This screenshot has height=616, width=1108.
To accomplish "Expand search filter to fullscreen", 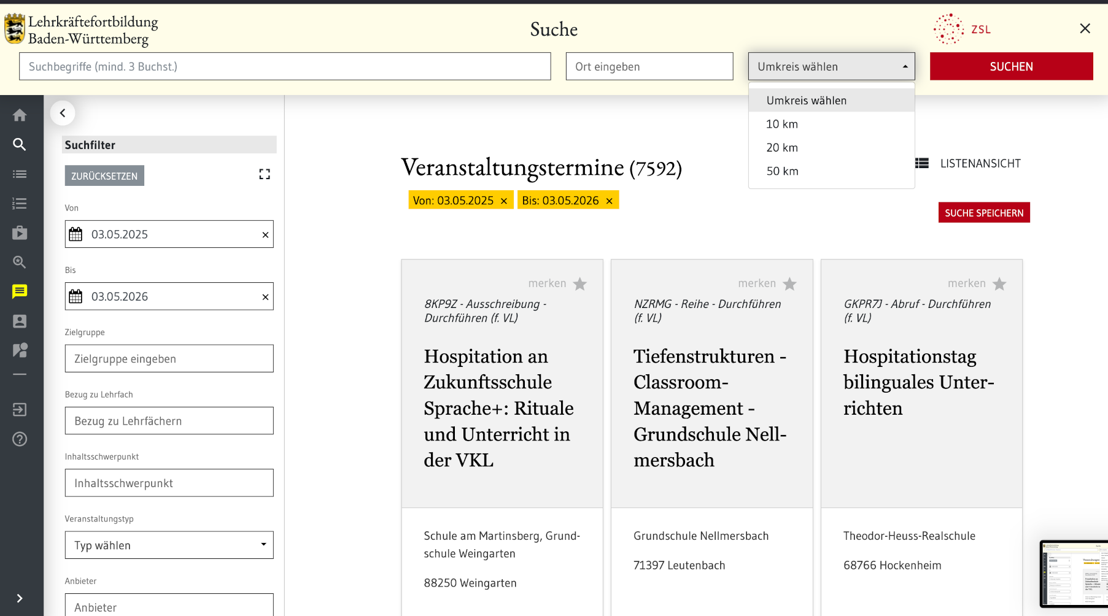I will point(265,175).
